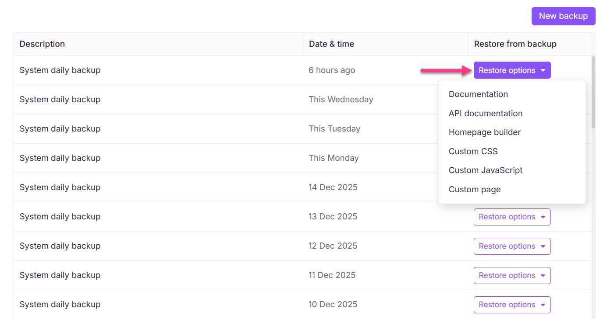This screenshot has width=614, height=319.
Task: Sort by the Description column header
Action: (42, 44)
